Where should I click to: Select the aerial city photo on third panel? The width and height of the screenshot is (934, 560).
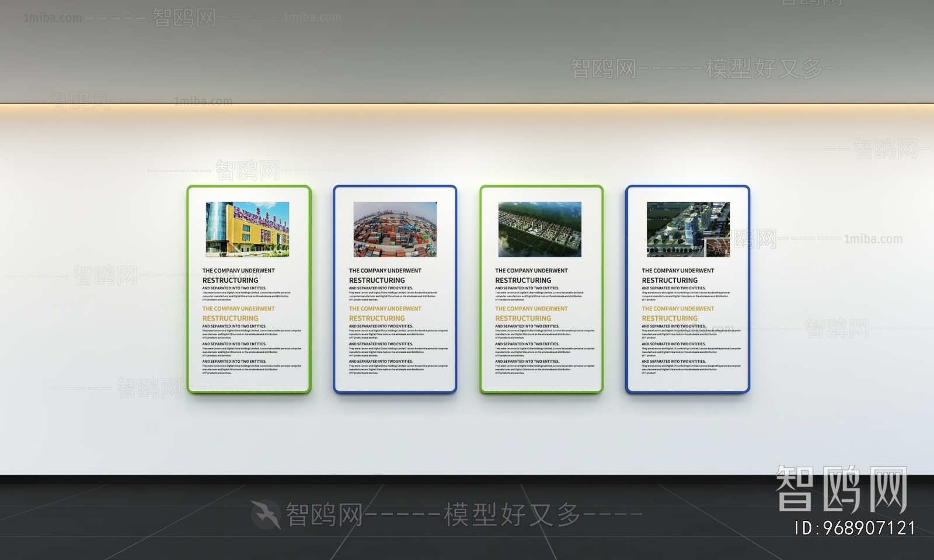(x=539, y=229)
